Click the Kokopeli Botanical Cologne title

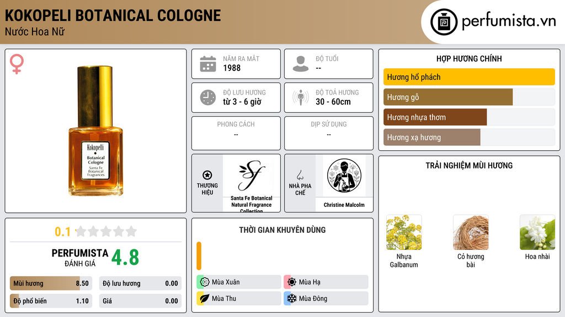[x=113, y=15]
